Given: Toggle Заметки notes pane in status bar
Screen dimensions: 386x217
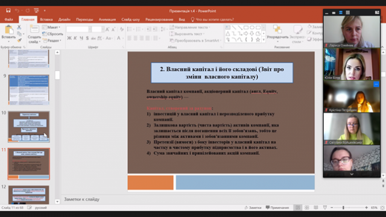Looking at the screenshot, I should point(253,207).
